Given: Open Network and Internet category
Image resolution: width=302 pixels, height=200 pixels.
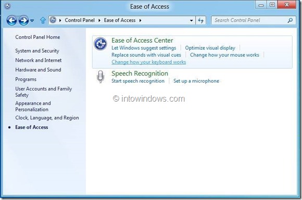Looking at the screenshot, I should (x=39, y=60).
